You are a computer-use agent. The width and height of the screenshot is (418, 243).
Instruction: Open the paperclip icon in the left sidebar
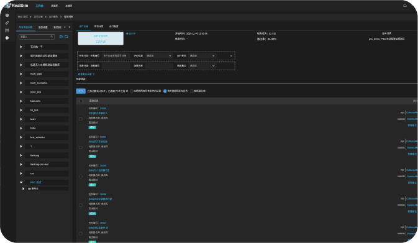tap(7, 22)
